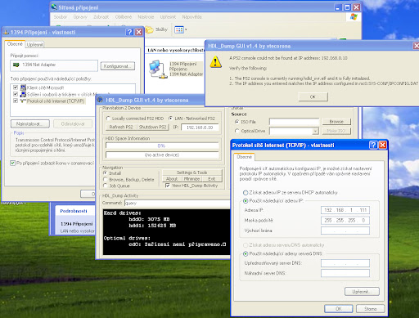
Task: Click the warning icon in HDL_Dump error dialog
Action: [215, 62]
